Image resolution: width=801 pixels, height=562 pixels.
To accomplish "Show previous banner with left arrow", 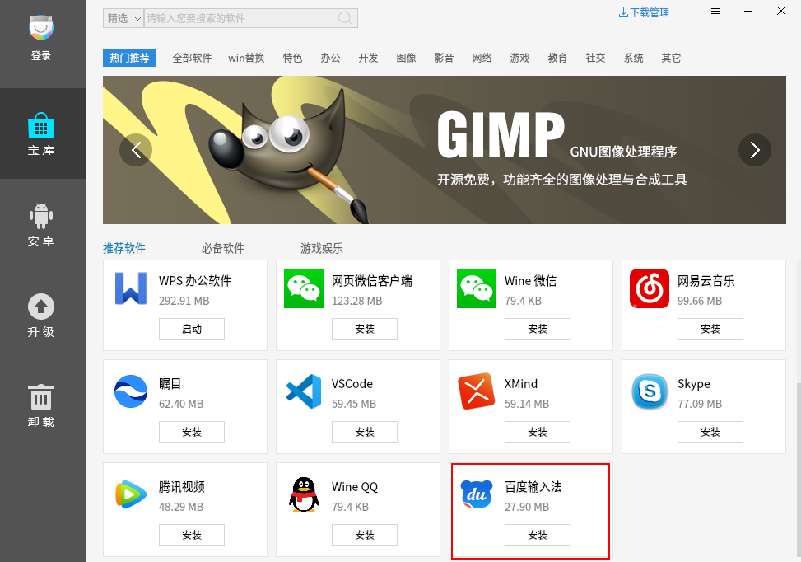I will 136,150.
